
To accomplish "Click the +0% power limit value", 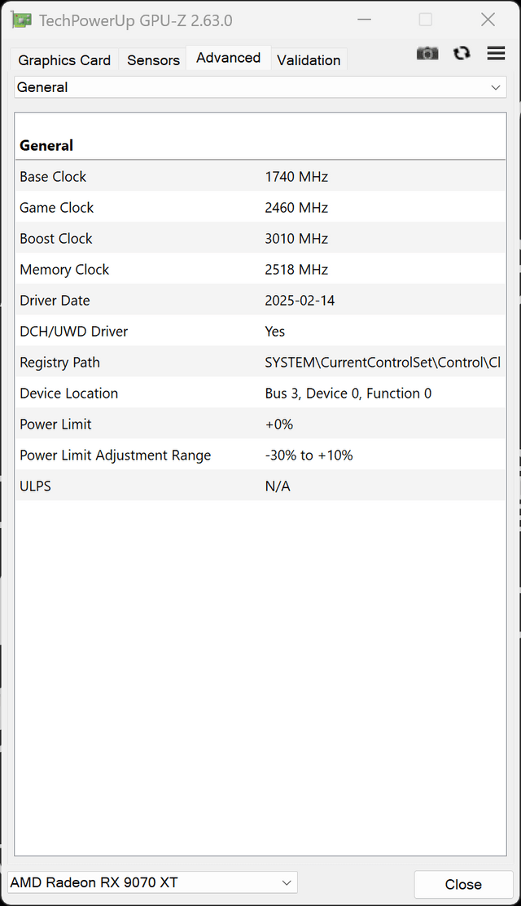I will [x=279, y=424].
